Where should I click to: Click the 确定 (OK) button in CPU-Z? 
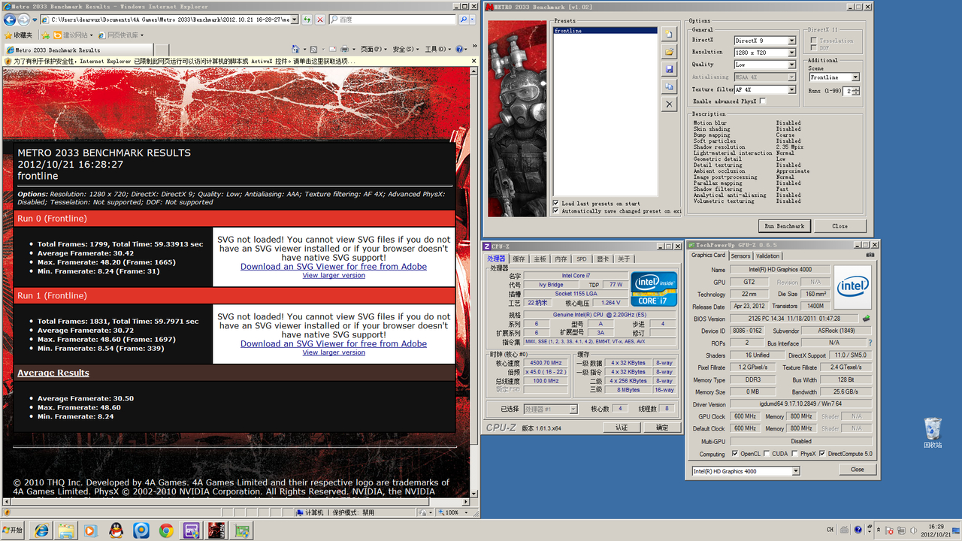coord(662,428)
